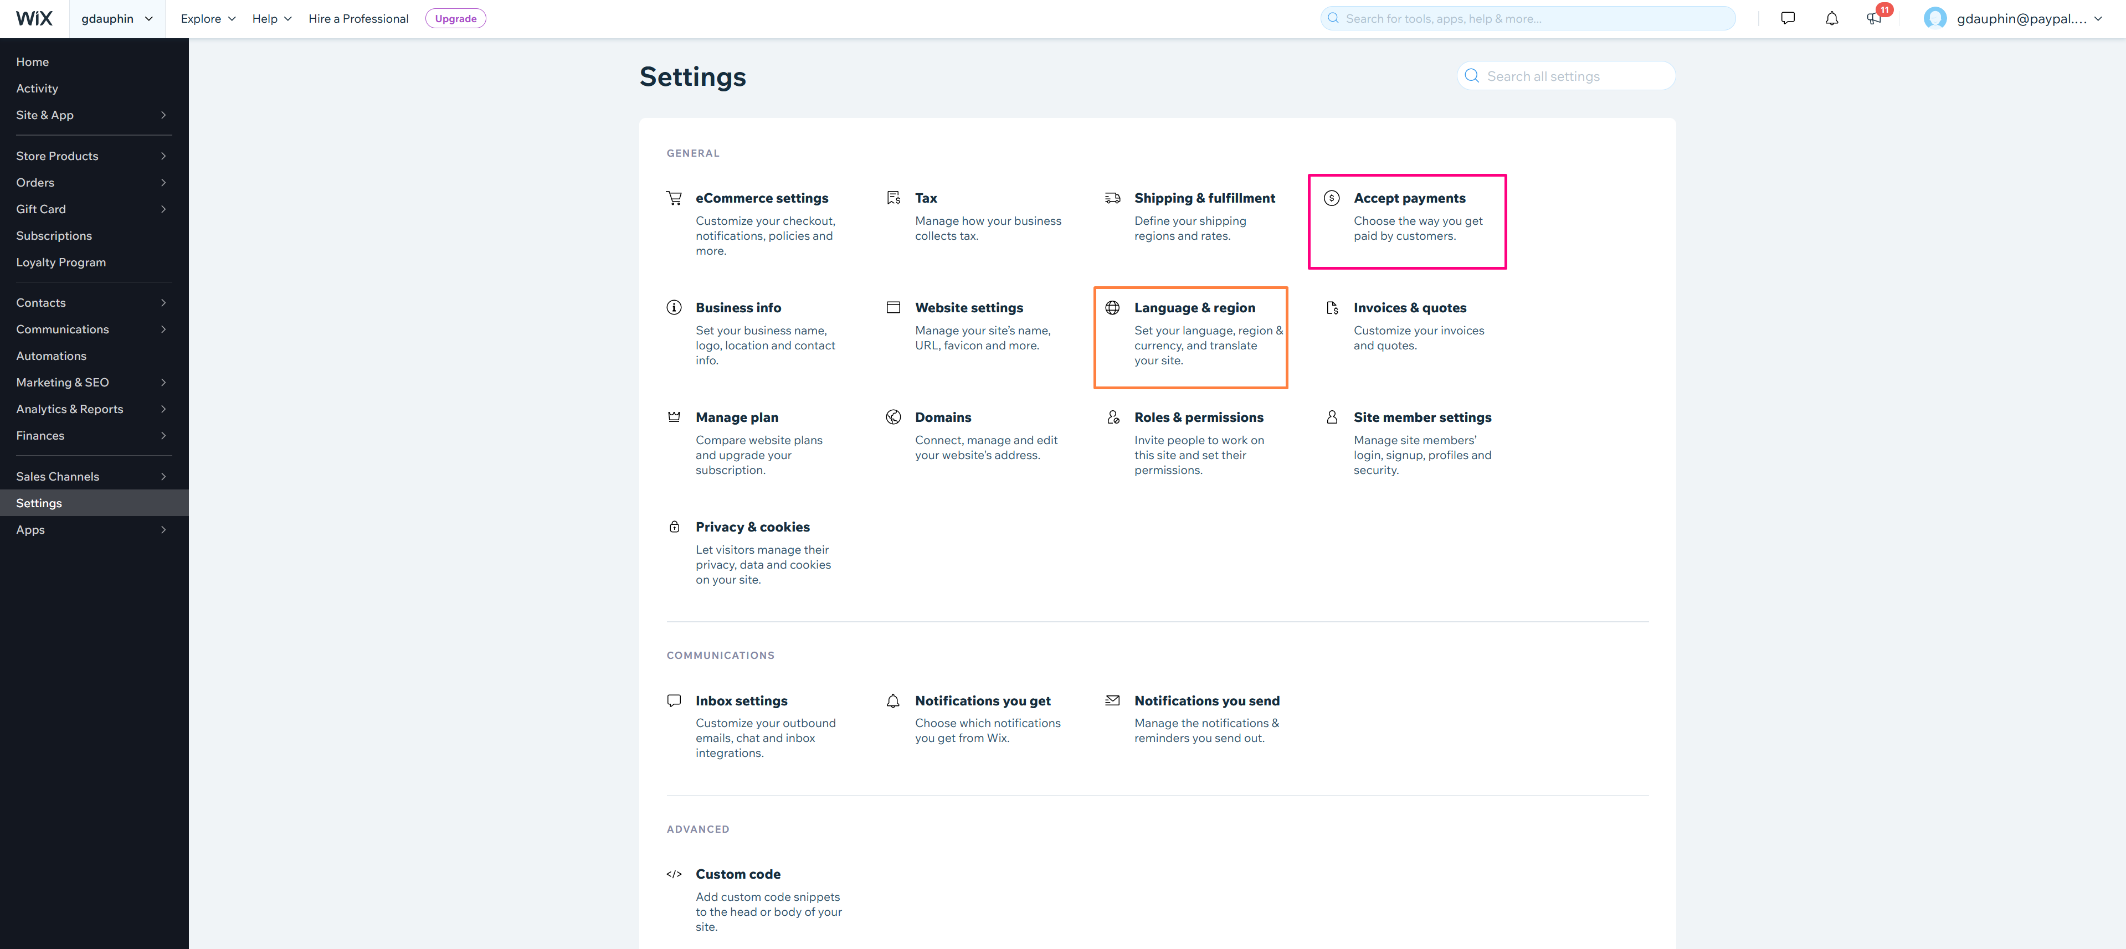Click the megaphone announcements icon with the red badge
This screenshot has height=949, width=2126.
tap(1873, 18)
